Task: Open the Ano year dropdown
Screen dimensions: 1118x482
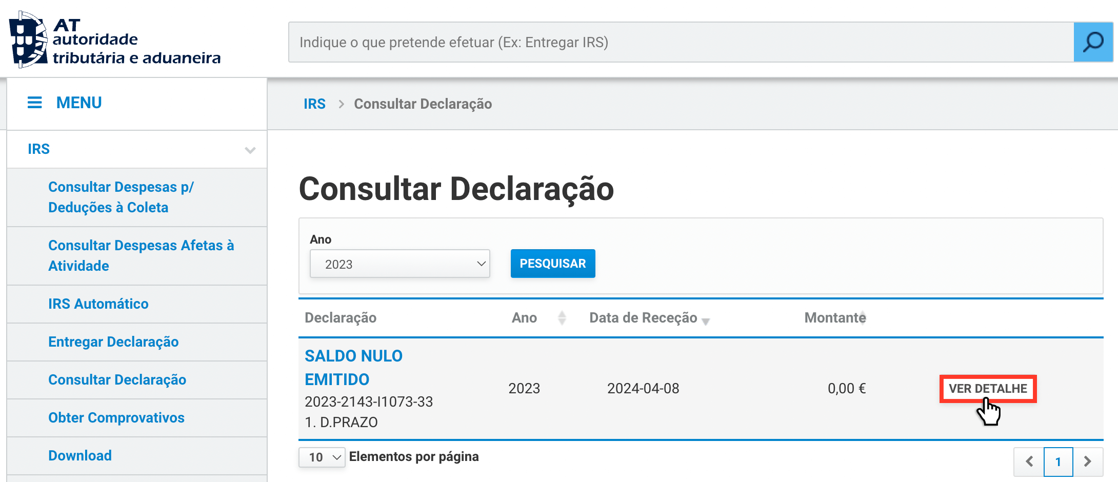Action: (400, 264)
